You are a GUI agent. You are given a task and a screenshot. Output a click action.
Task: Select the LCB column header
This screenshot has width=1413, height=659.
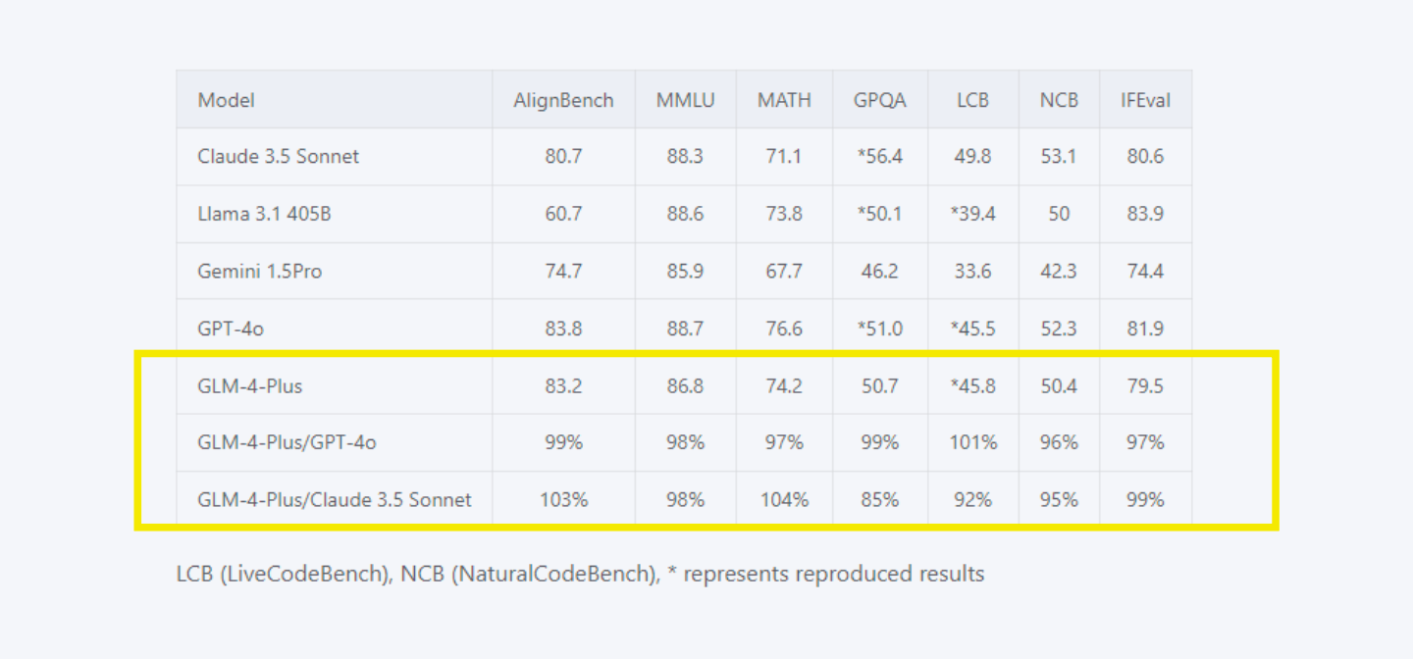[972, 100]
